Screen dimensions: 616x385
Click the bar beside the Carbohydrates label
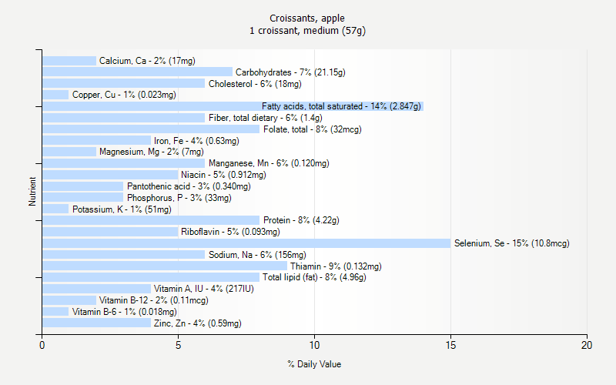[138, 72]
